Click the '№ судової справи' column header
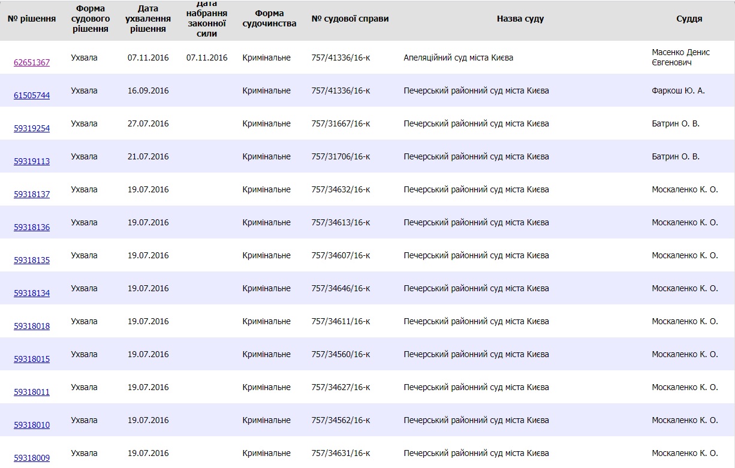735x468 pixels. click(x=350, y=19)
